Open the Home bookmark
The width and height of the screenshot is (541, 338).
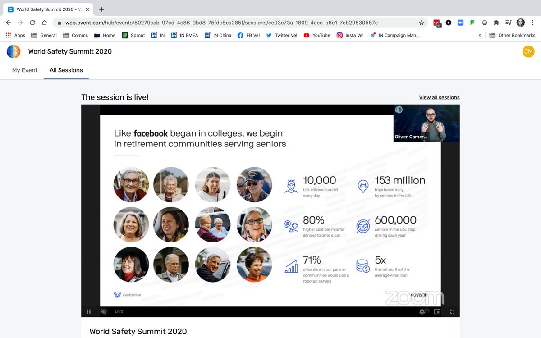(105, 35)
